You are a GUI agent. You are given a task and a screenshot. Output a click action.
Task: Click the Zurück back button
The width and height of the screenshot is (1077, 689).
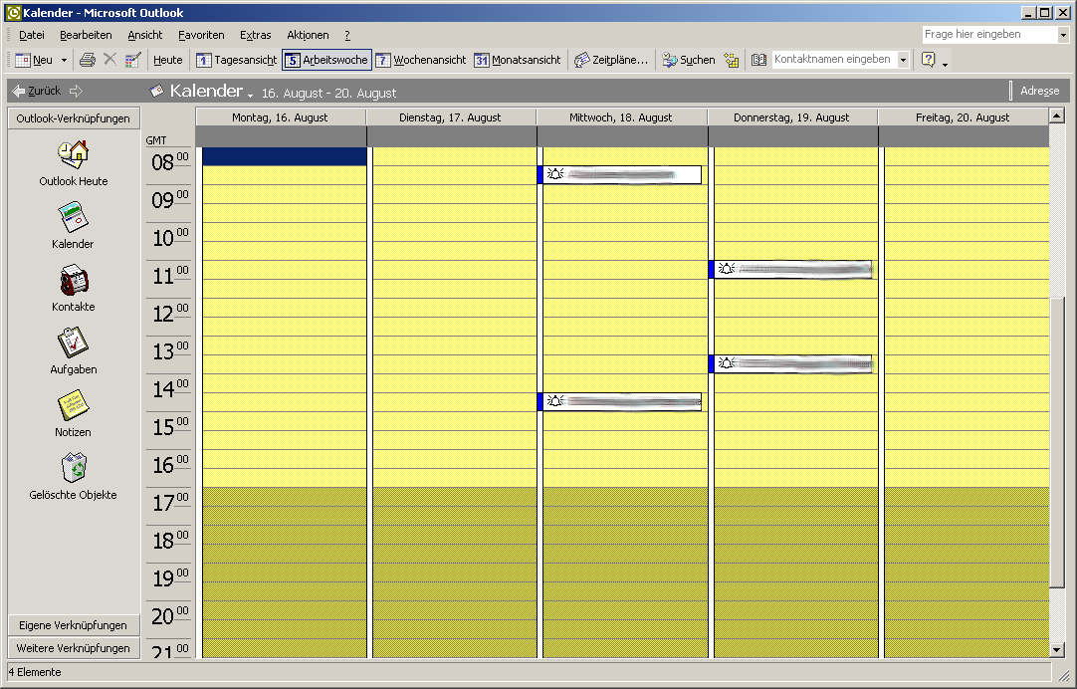(37, 91)
